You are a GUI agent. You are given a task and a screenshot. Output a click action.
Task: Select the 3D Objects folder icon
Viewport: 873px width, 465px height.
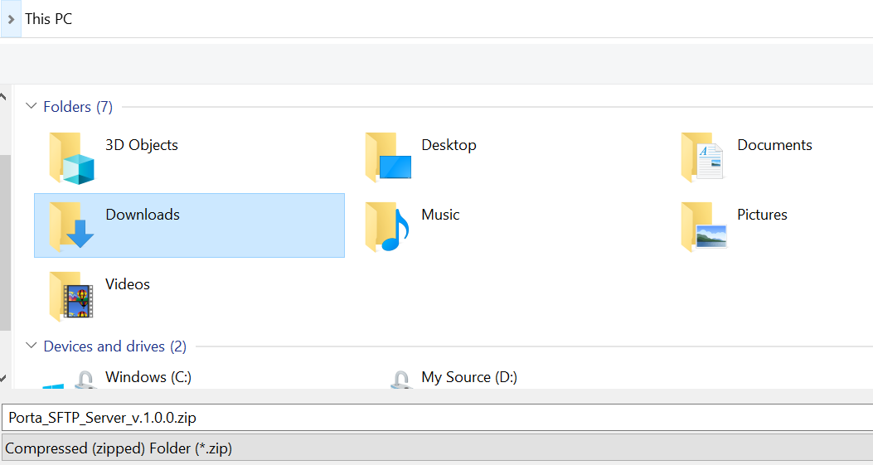pos(71,158)
